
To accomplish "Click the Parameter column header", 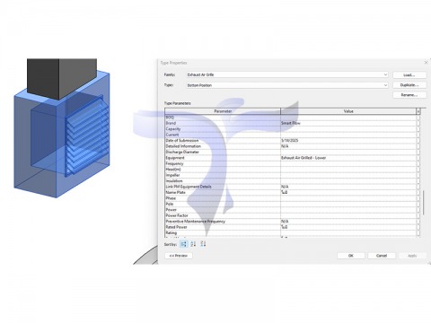I will point(223,111).
